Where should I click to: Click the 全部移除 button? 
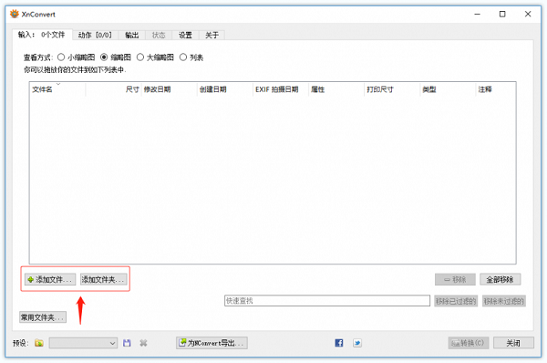[500, 279]
